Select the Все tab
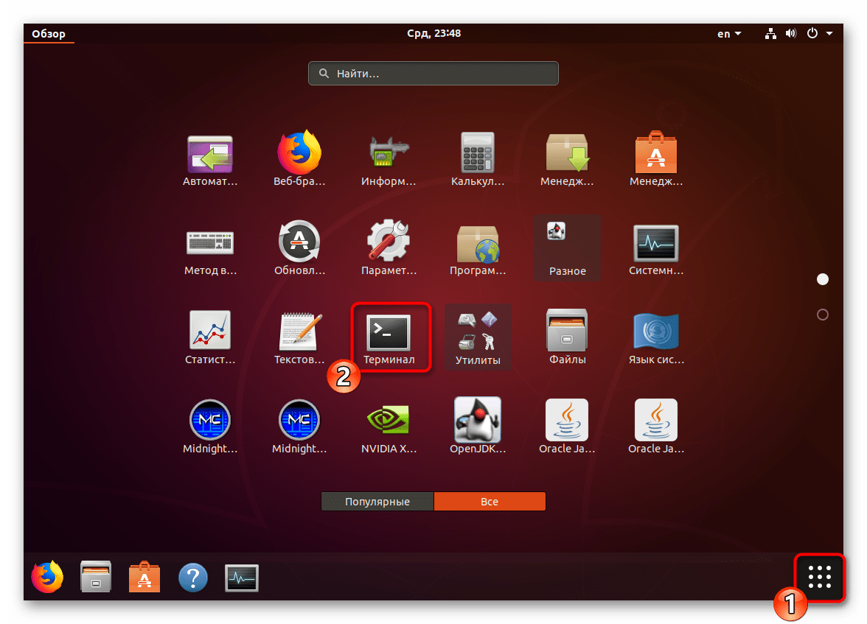 (x=490, y=502)
